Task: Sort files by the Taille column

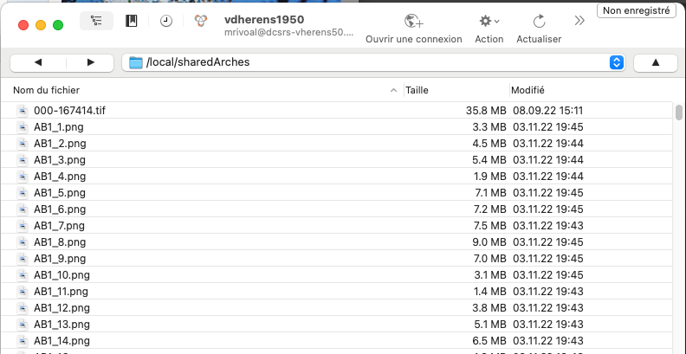Action: (x=455, y=90)
